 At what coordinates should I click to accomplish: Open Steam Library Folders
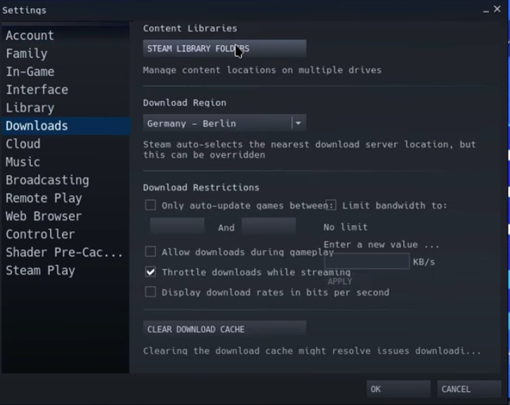click(x=224, y=49)
